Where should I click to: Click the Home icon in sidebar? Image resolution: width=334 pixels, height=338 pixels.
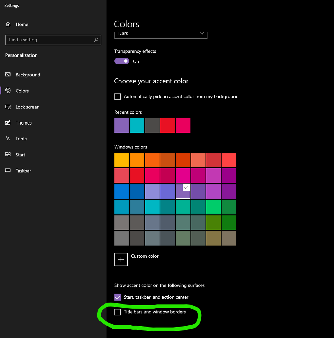coord(8,24)
